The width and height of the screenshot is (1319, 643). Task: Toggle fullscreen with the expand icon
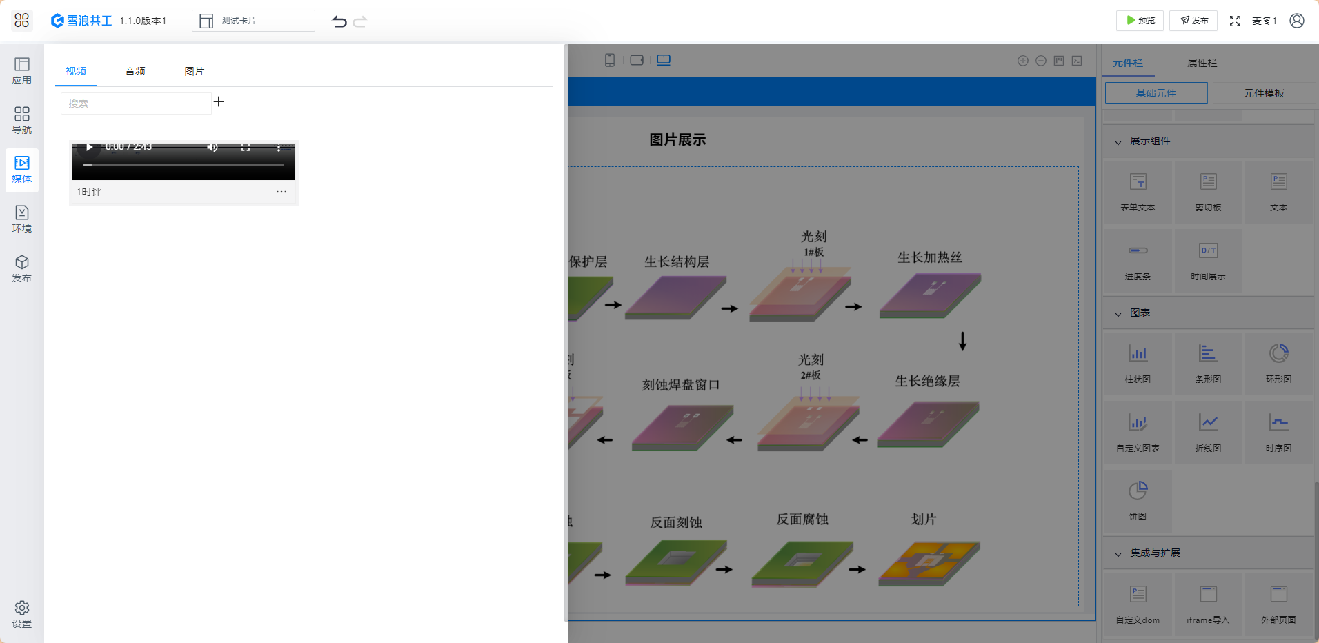[x=1235, y=21]
